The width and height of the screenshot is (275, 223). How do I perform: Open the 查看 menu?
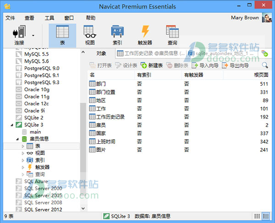[29, 18]
